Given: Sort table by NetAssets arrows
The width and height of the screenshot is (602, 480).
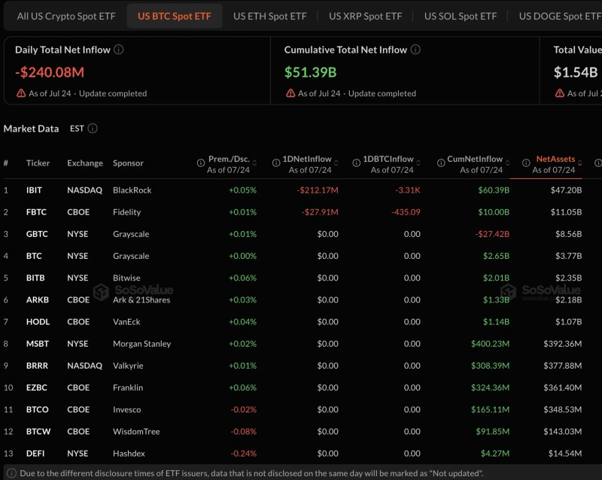Looking at the screenshot, I should point(579,163).
